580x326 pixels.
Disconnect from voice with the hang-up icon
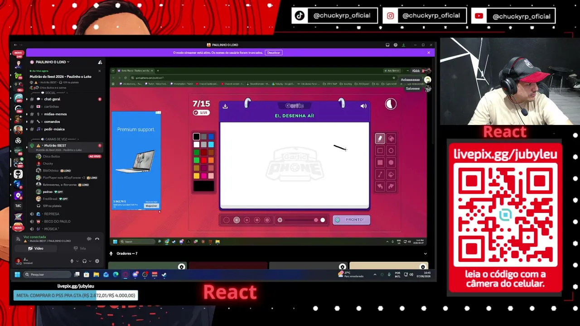97,239
